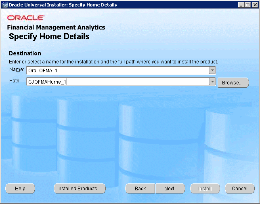This screenshot has width=260, height=204.
Task: Go Back to the previous step
Action: (x=140, y=188)
